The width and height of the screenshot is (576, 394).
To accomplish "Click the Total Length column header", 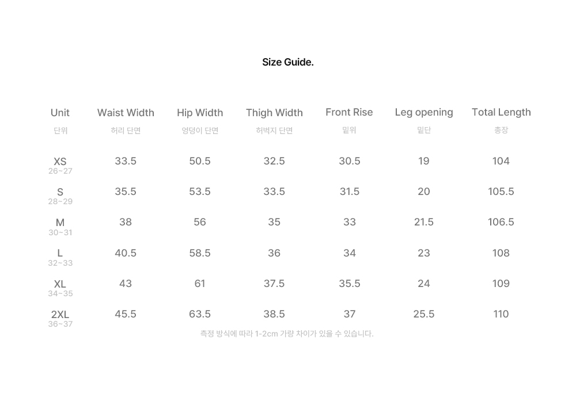I will click(501, 112).
